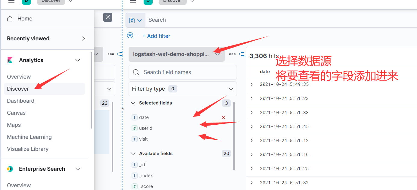Open Filter by type dropdown
The image size is (417, 190).
[183, 89]
